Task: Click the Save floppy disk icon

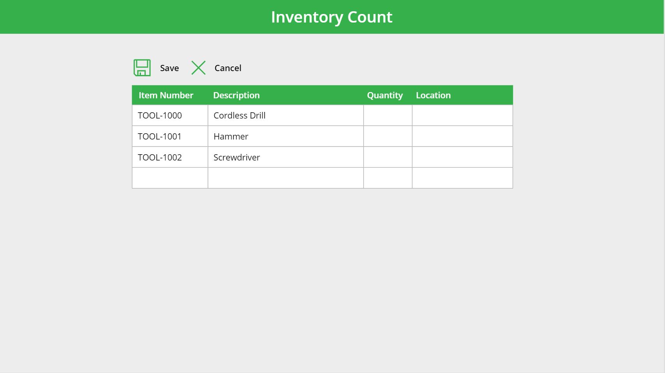Action: [x=142, y=67]
